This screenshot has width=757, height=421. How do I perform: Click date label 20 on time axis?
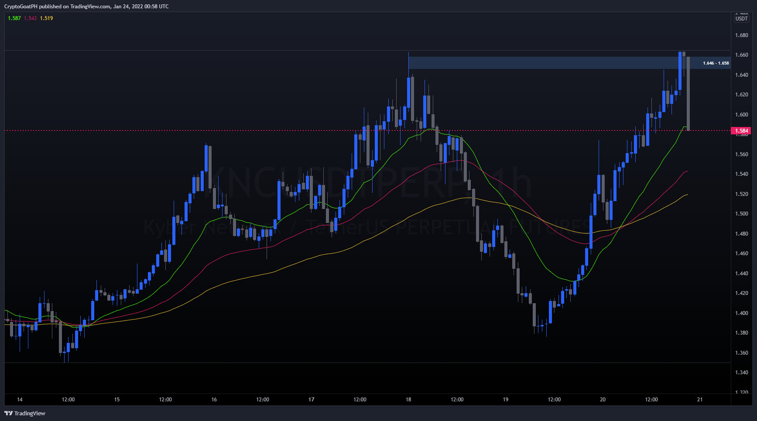[603, 400]
